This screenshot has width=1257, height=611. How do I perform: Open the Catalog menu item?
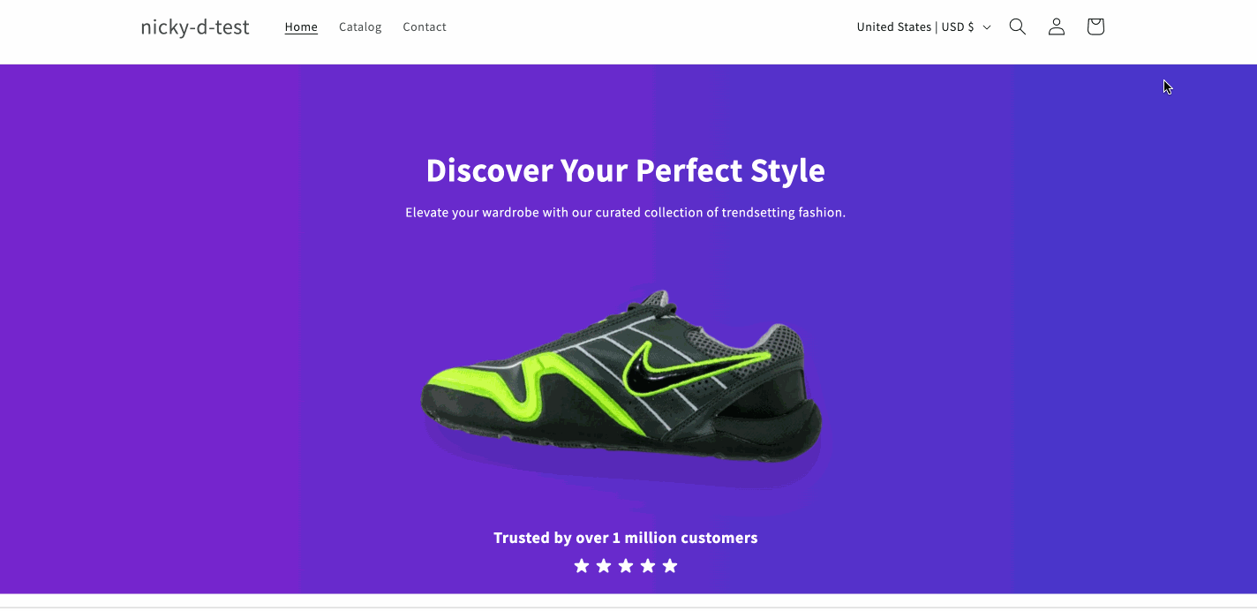[360, 27]
